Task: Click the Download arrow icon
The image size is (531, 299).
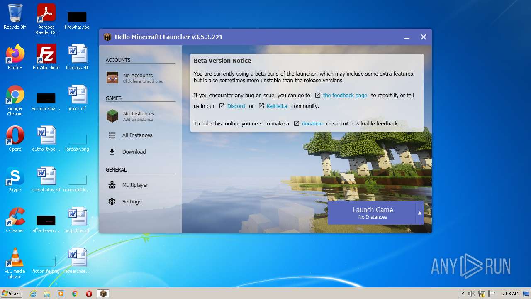Action: [x=112, y=152]
